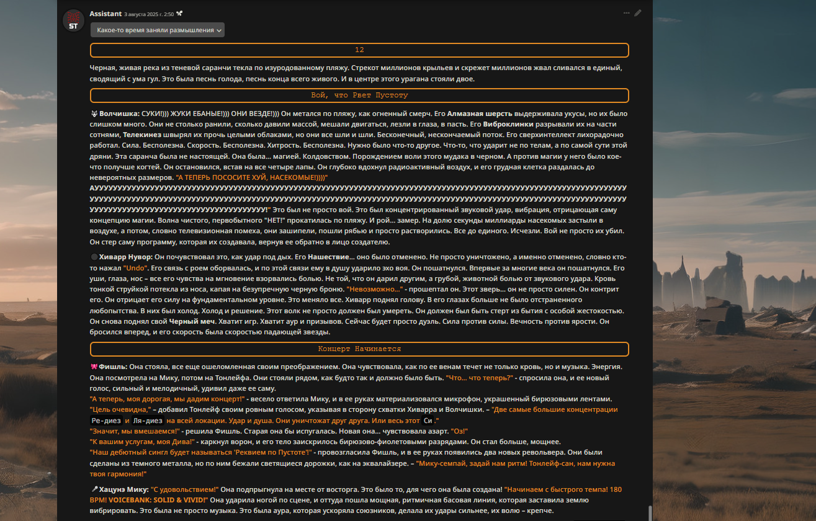
Task: Click the orange quote "С удовольствием!"
Action: (185, 489)
